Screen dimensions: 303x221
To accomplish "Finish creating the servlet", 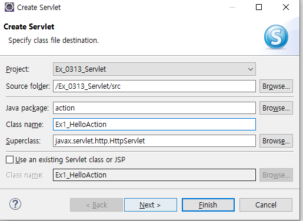I will click(208, 205).
